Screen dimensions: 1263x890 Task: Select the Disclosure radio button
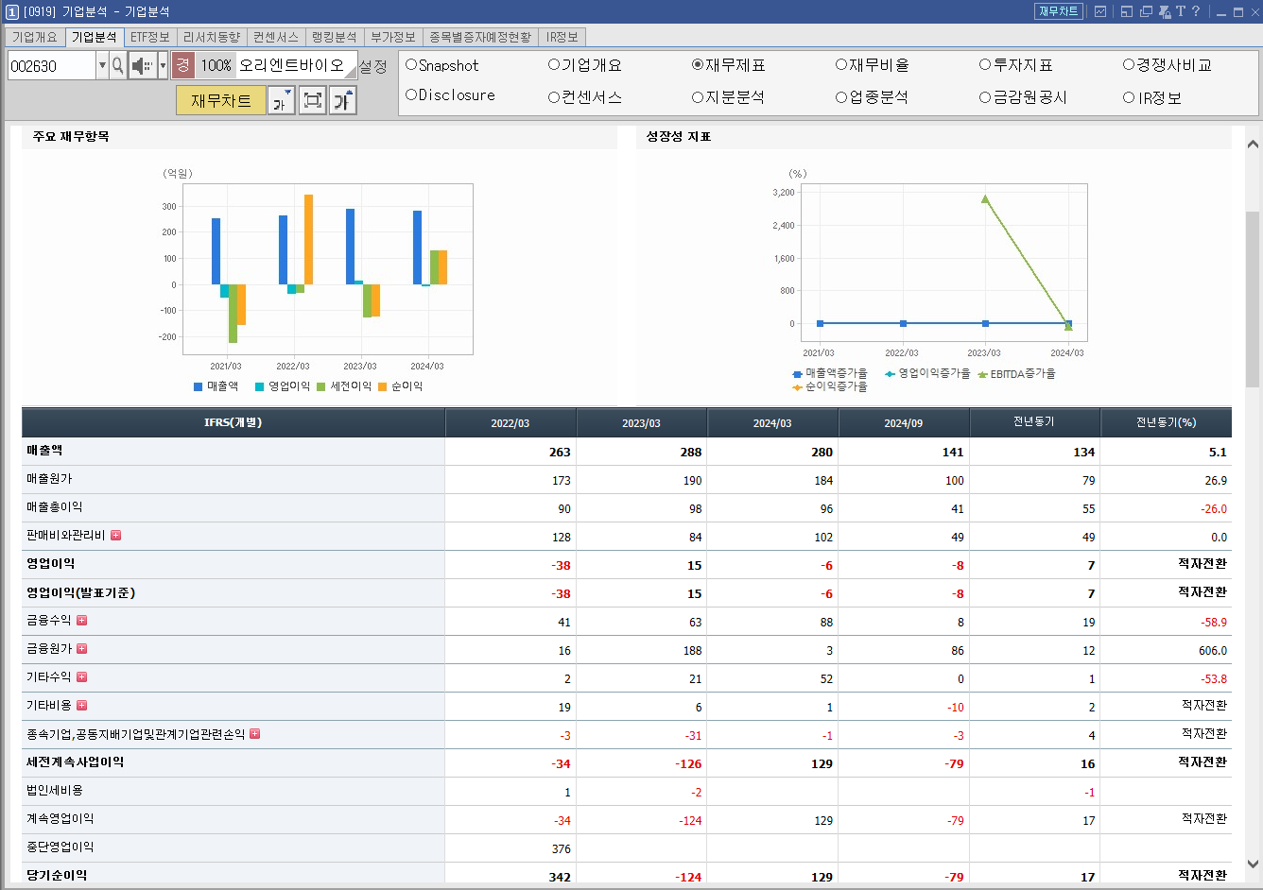[411, 95]
